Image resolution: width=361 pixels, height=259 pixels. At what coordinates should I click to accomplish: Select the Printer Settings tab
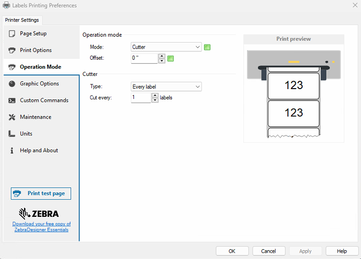pos(22,20)
